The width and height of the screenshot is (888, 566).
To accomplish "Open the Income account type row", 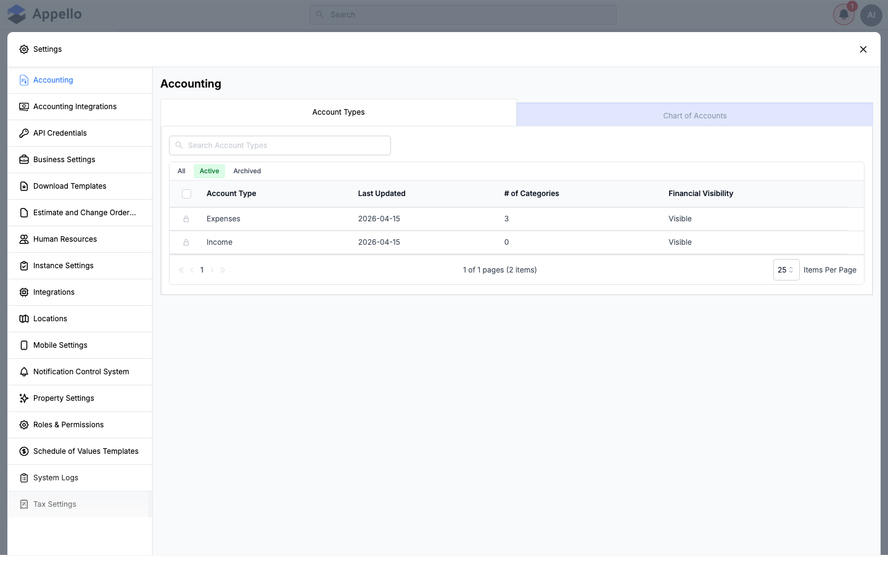I will (517, 242).
